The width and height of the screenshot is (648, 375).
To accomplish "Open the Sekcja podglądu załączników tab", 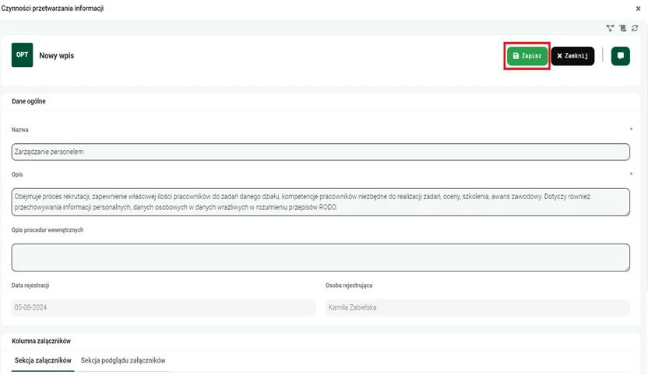I will (x=123, y=361).
